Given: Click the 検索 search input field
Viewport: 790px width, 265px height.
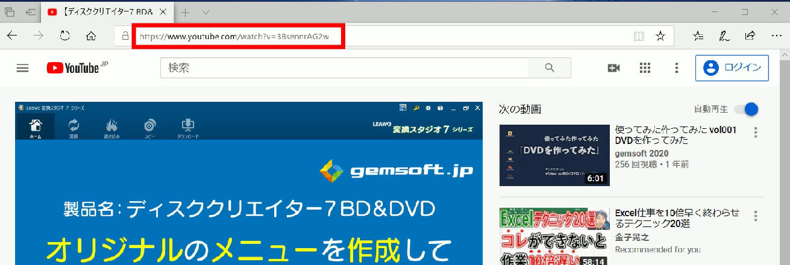Looking at the screenshot, I should coord(343,68).
